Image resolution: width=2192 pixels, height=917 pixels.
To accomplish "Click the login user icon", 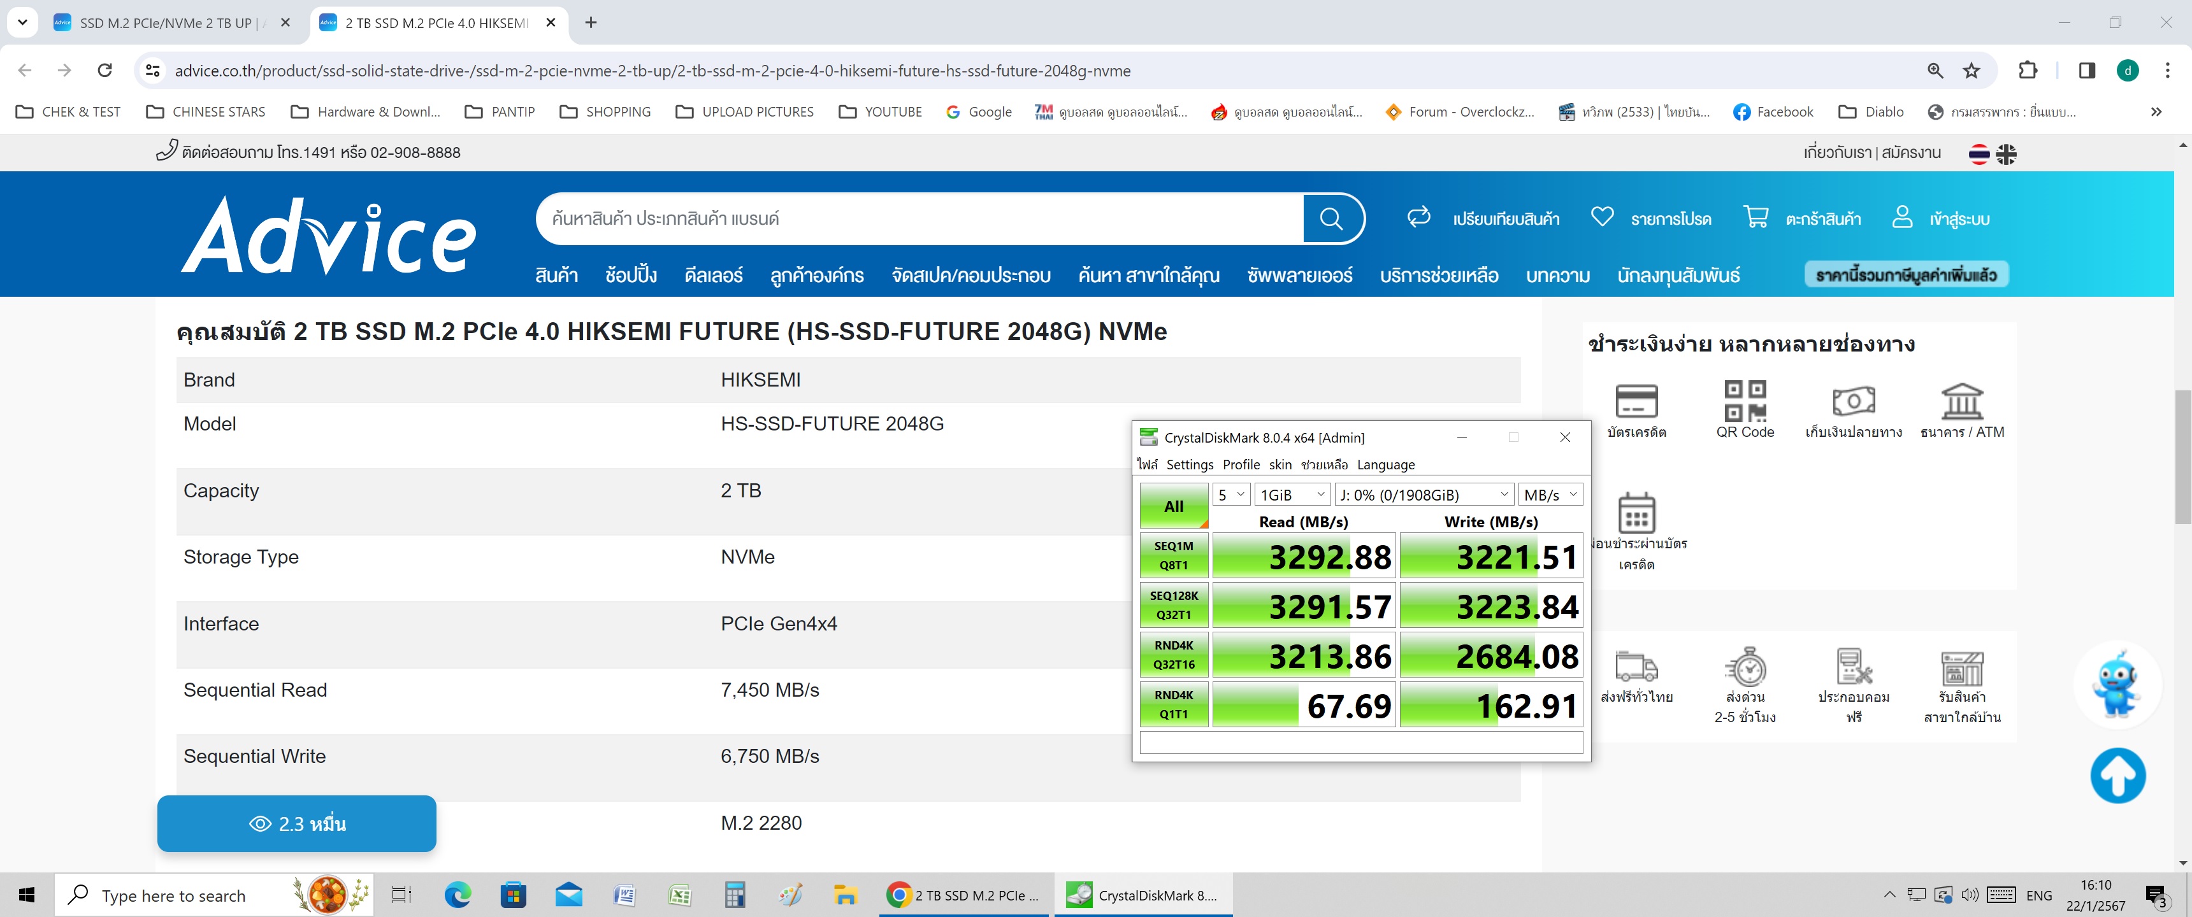I will 1902,217.
